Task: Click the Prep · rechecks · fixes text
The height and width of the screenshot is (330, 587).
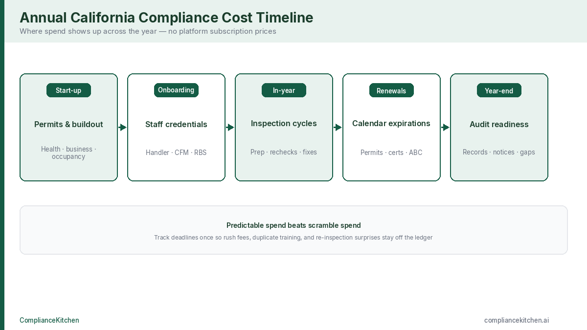Action: pyautogui.click(x=284, y=152)
